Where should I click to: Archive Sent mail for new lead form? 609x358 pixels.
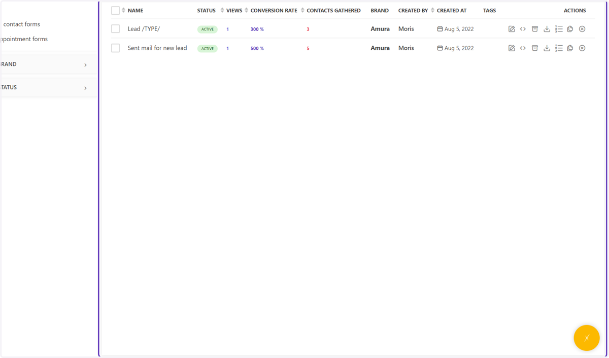(535, 48)
